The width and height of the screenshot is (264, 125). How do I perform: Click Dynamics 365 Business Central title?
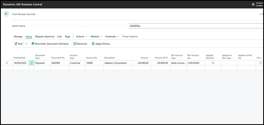23,4
